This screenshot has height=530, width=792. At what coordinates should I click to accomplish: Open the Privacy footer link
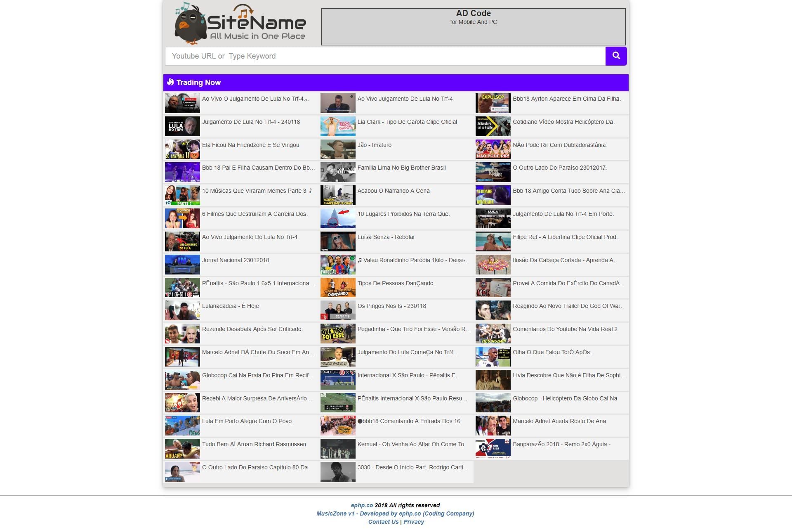[x=413, y=522]
